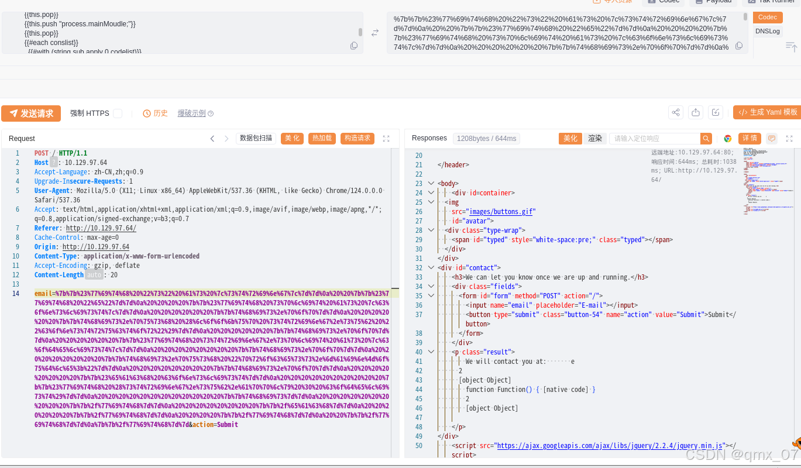This screenshot has width=801, height=468.
Task: Click the POST / HTTP/1.1 request line
Action: coord(61,153)
